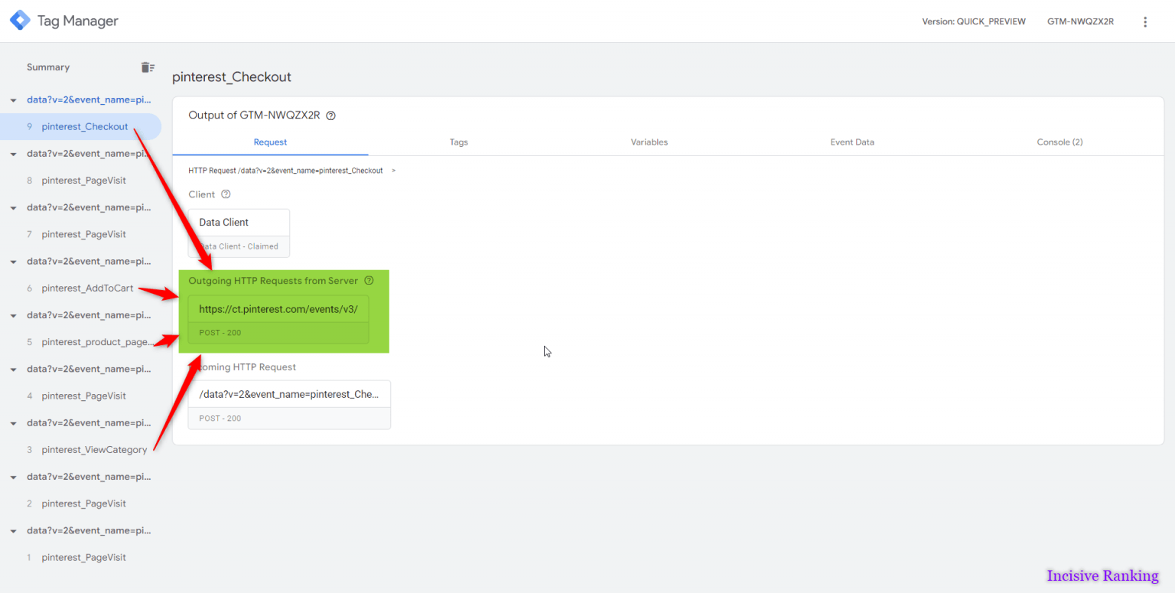Screen dimensions: 1175x593
Task: Click the Tag Manager diamond logo
Action: pyautogui.click(x=20, y=20)
